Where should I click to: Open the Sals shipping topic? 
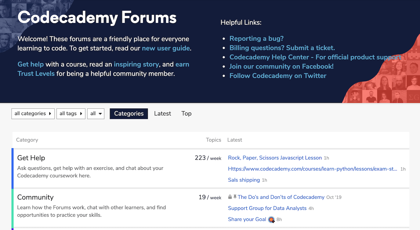pos(244,180)
